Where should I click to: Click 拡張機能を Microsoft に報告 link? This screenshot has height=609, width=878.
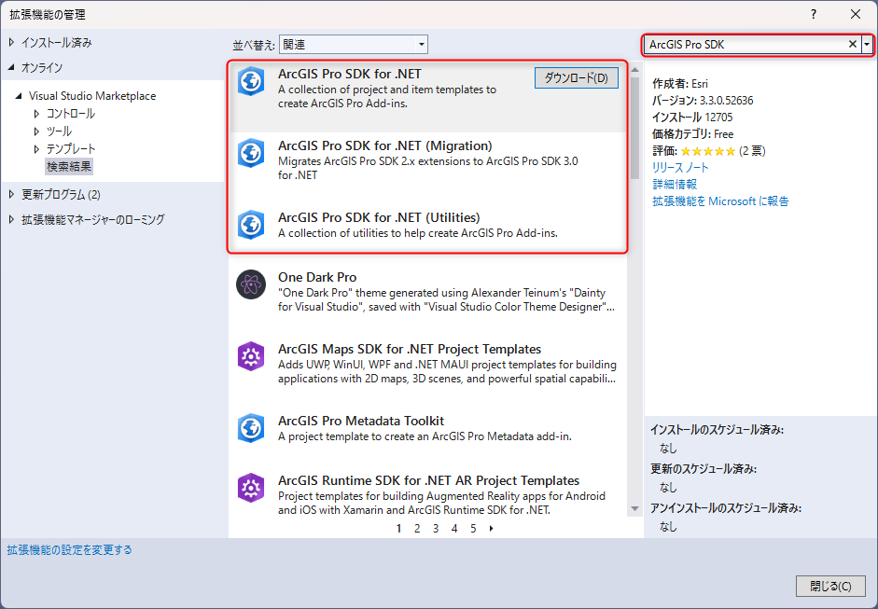pos(720,201)
